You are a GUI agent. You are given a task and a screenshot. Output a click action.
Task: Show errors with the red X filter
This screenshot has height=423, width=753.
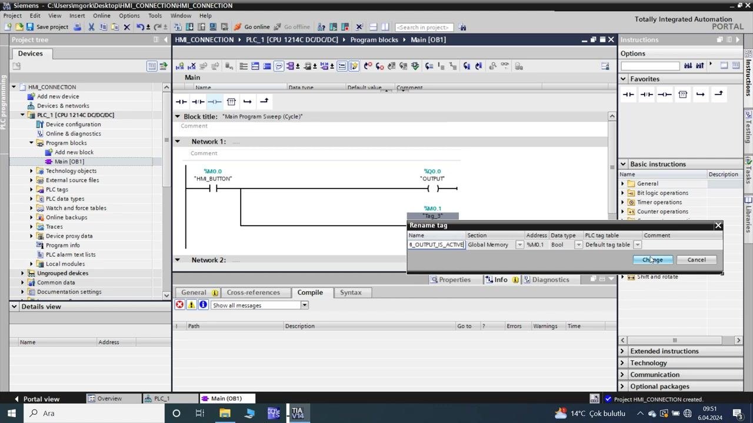click(180, 305)
